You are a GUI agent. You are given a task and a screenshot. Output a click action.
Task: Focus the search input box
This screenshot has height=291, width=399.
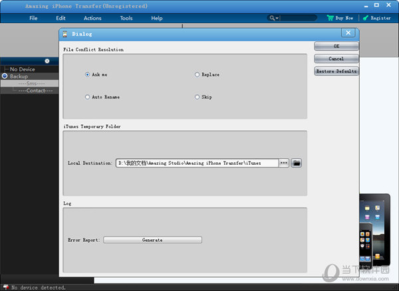coord(298,18)
